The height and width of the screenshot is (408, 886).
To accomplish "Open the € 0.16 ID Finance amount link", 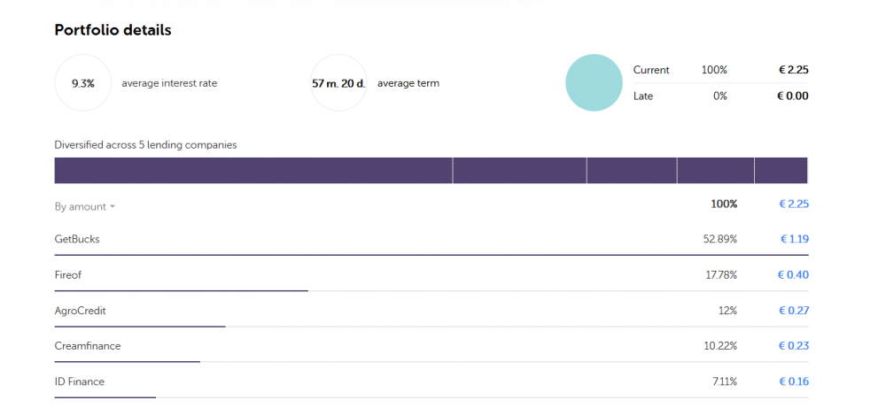I will tap(793, 381).
